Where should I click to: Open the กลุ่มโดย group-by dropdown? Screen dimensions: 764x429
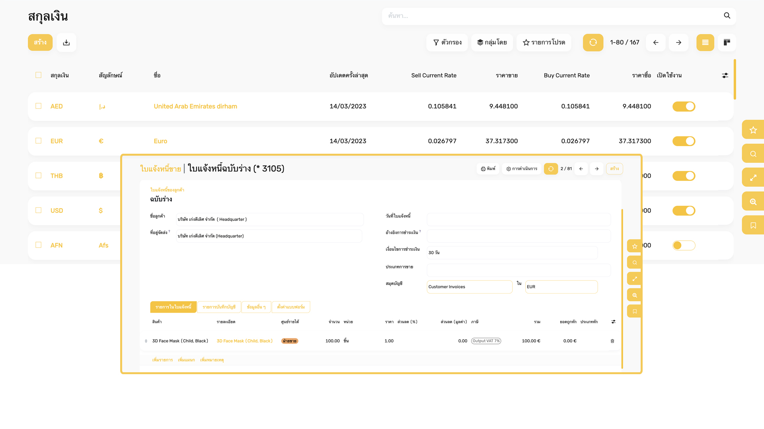[492, 43]
